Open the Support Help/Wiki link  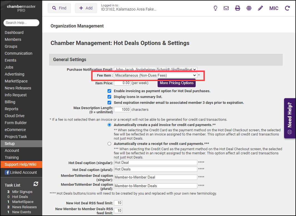pos(21,164)
